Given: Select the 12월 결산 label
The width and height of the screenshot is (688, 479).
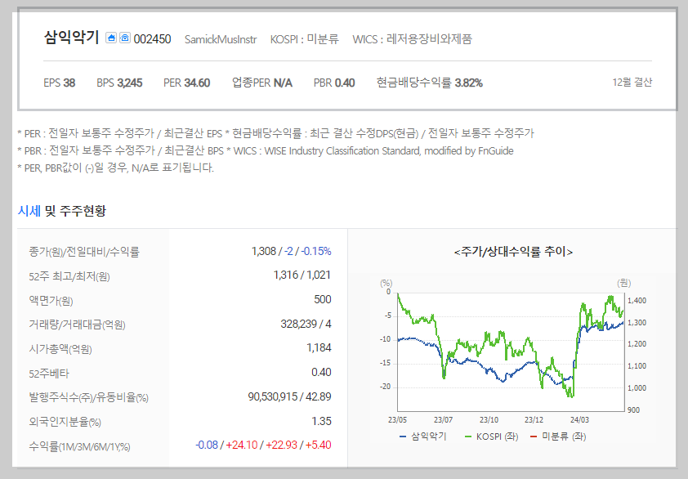Looking at the screenshot, I should (x=632, y=82).
